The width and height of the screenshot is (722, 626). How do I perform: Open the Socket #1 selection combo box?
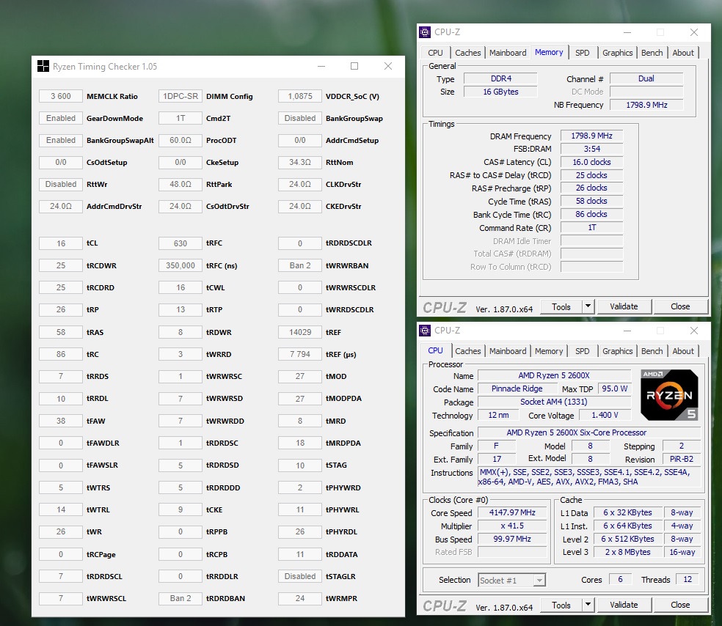[512, 580]
